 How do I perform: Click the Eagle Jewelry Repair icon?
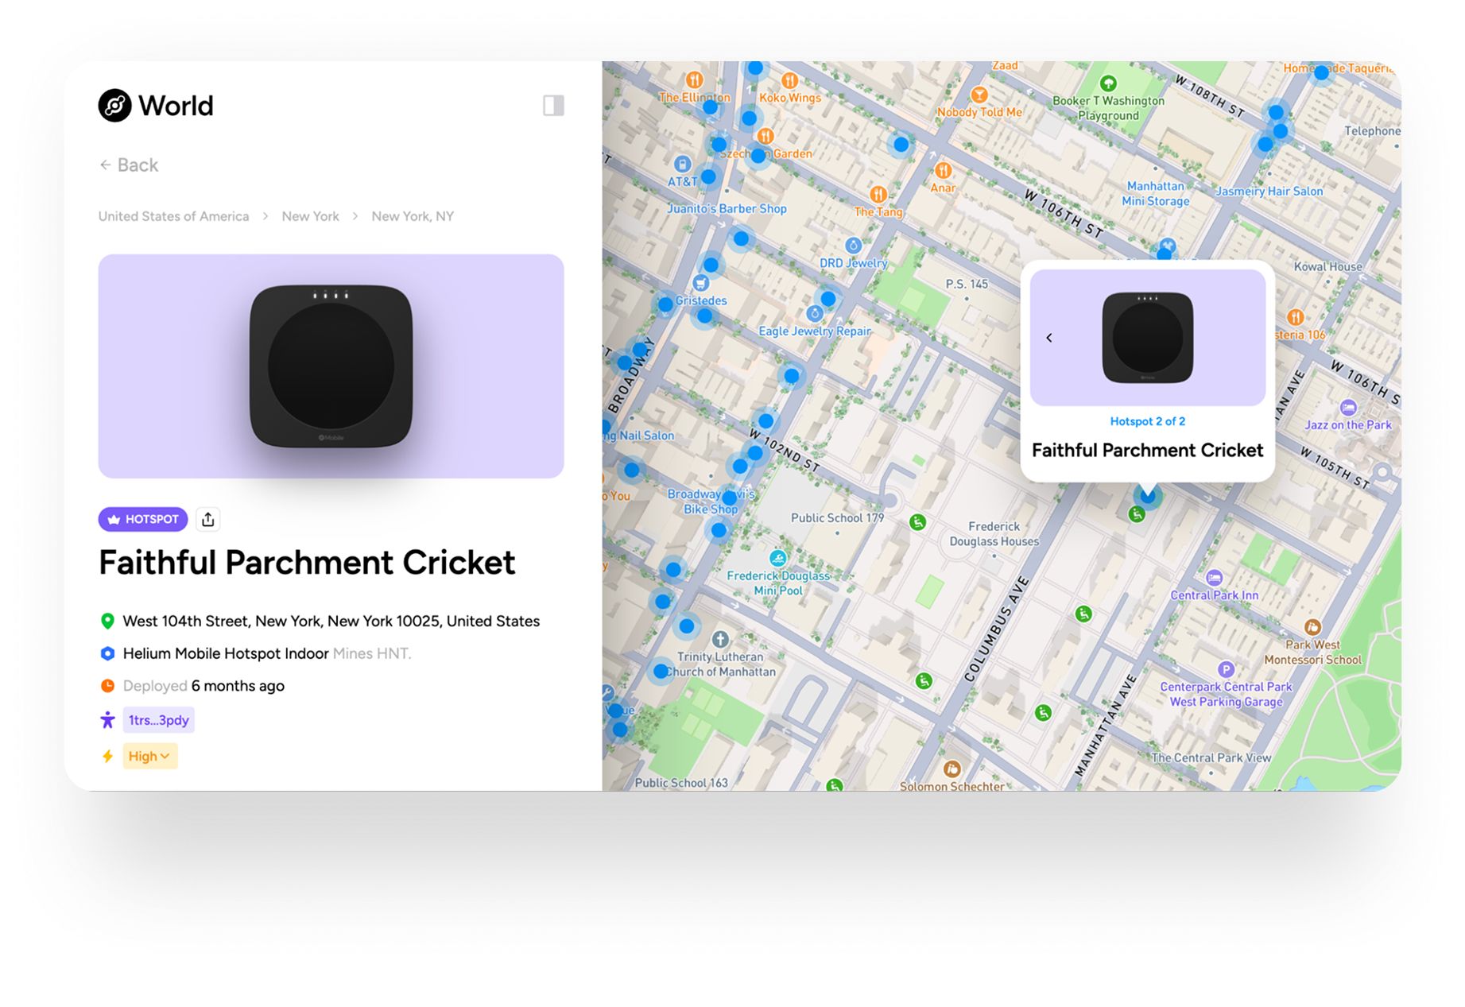[x=814, y=313]
